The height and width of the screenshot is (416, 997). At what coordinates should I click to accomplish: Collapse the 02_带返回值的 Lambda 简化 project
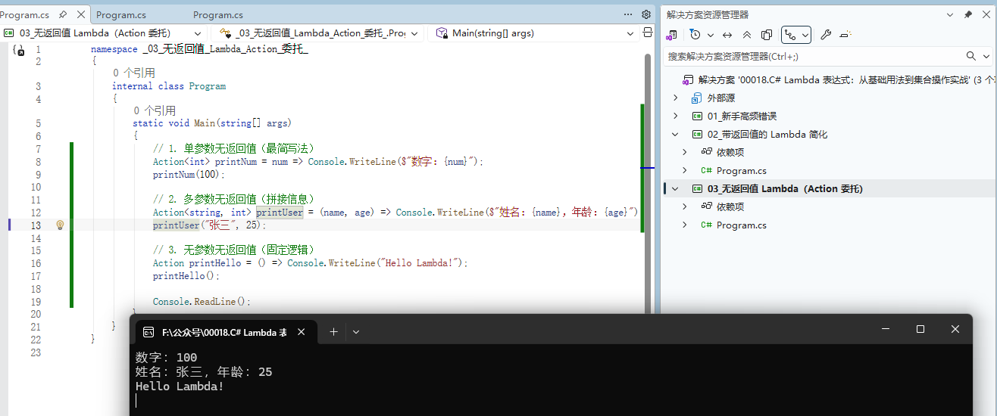[676, 134]
